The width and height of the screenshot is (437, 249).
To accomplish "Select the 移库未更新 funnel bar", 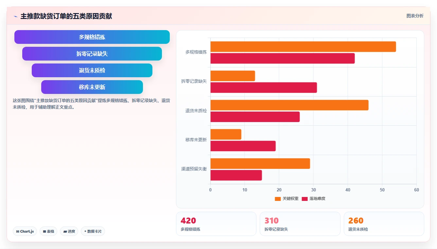I will pos(92,87).
